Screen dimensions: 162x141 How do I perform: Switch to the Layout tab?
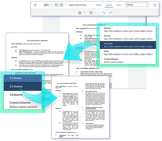coord(109,5)
